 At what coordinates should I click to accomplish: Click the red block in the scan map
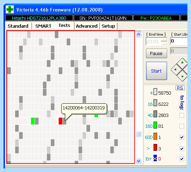click(x=61, y=121)
